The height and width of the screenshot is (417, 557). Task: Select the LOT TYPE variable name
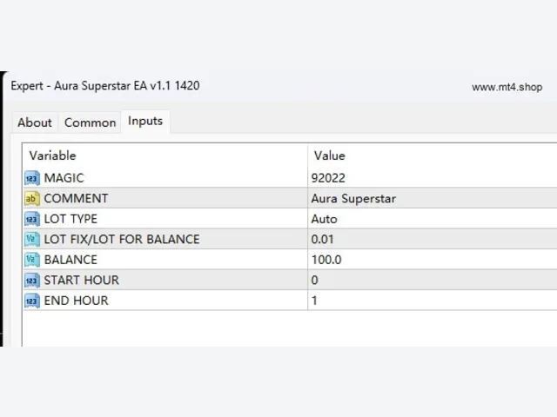pos(70,219)
